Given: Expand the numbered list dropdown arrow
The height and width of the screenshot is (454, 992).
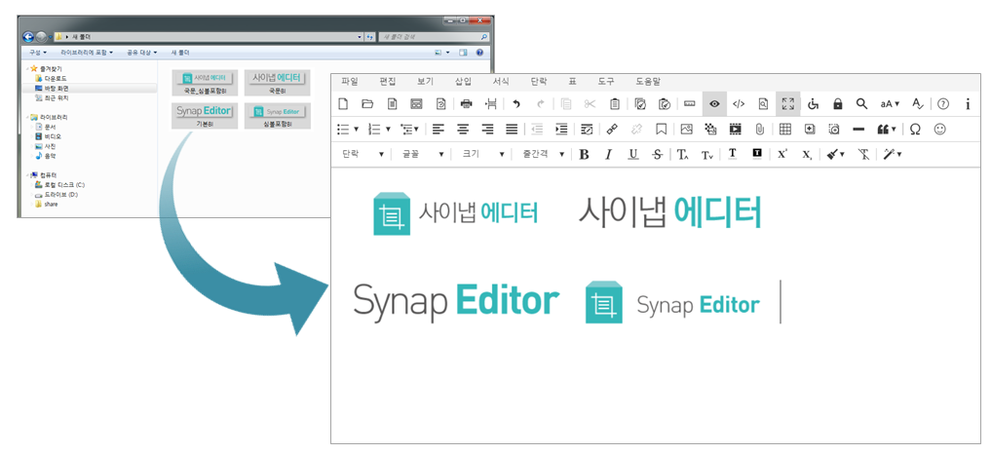Looking at the screenshot, I should coord(387,129).
